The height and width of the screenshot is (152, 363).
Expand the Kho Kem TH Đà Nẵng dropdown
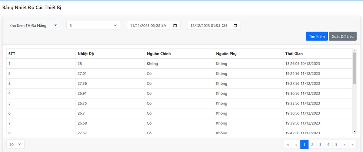click(33, 25)
